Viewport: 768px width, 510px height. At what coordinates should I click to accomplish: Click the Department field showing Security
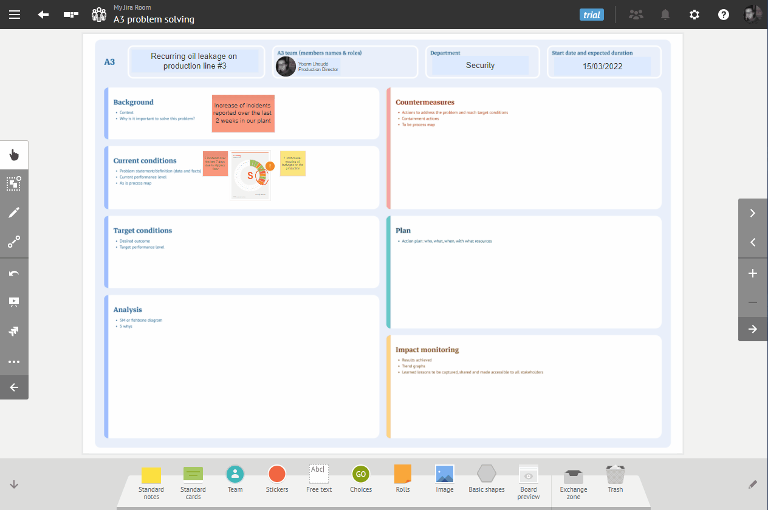click(x=480, y=66)
